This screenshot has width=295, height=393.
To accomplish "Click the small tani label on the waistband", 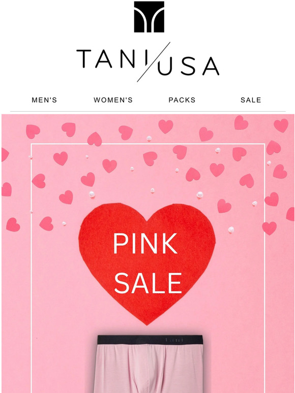I will 174,340.
